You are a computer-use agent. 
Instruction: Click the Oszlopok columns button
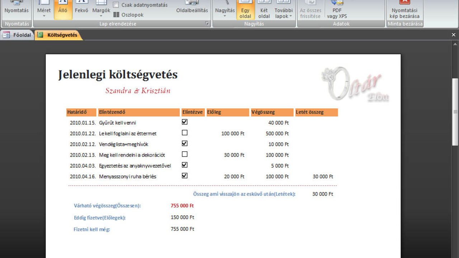[128, 15]
